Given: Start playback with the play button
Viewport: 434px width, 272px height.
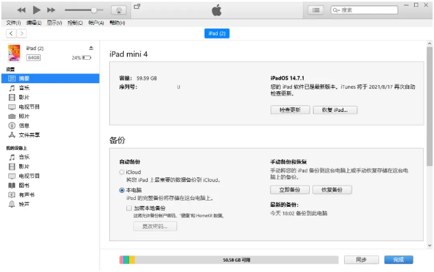Looking at the screenshot, I should pos(36,10).
